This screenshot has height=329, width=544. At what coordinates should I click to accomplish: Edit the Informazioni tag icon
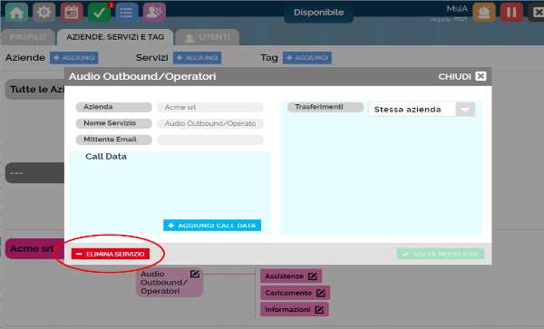pos(319,310)
